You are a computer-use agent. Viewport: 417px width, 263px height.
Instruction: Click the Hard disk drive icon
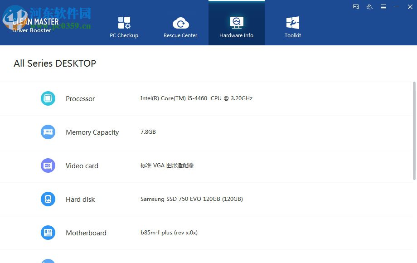point(48,199)
